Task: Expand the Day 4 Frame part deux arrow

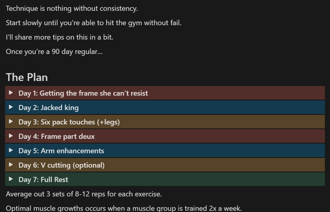Action: (11, 136)
